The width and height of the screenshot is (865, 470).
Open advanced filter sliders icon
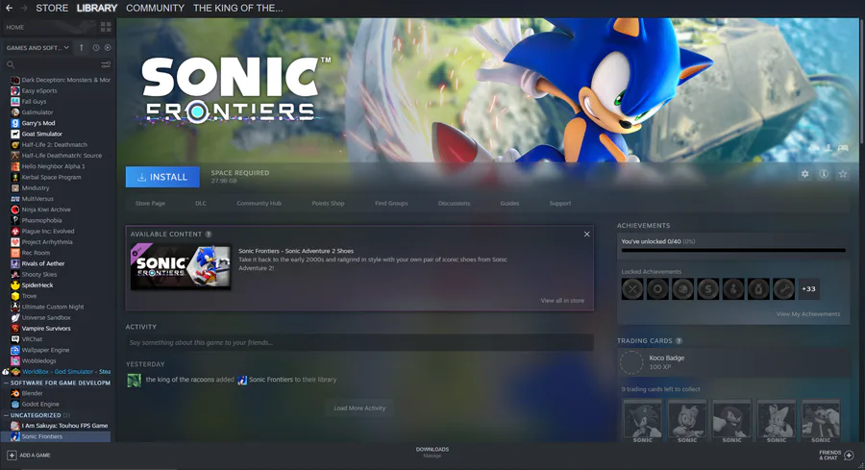click(x=106, y=64)
